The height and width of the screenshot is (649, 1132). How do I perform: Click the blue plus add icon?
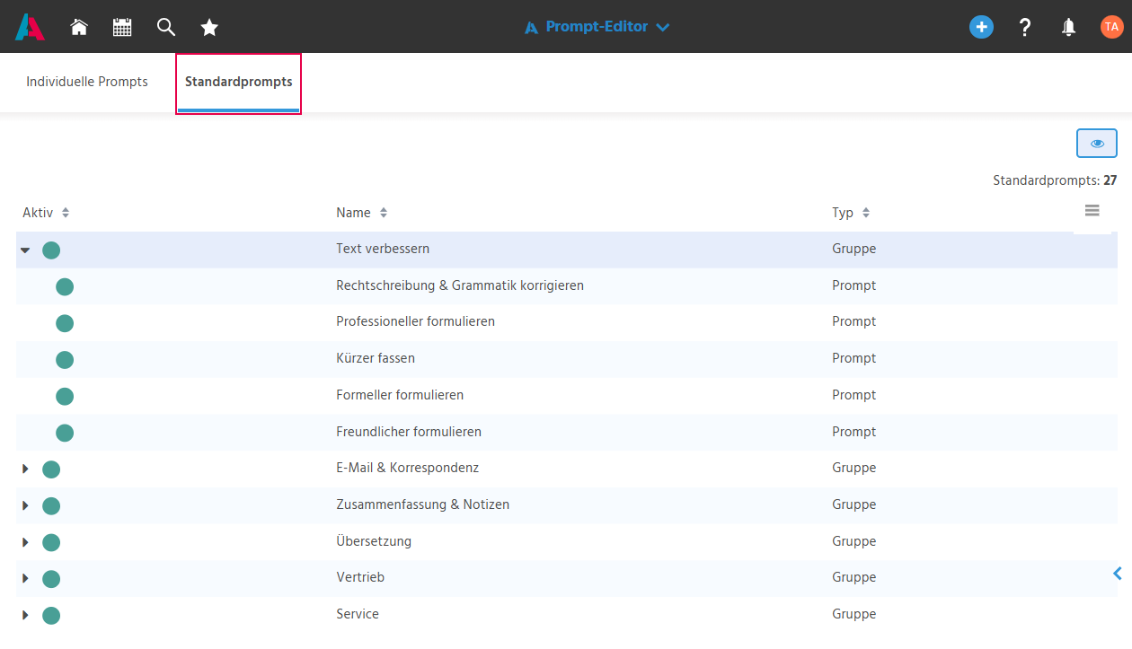981,27
